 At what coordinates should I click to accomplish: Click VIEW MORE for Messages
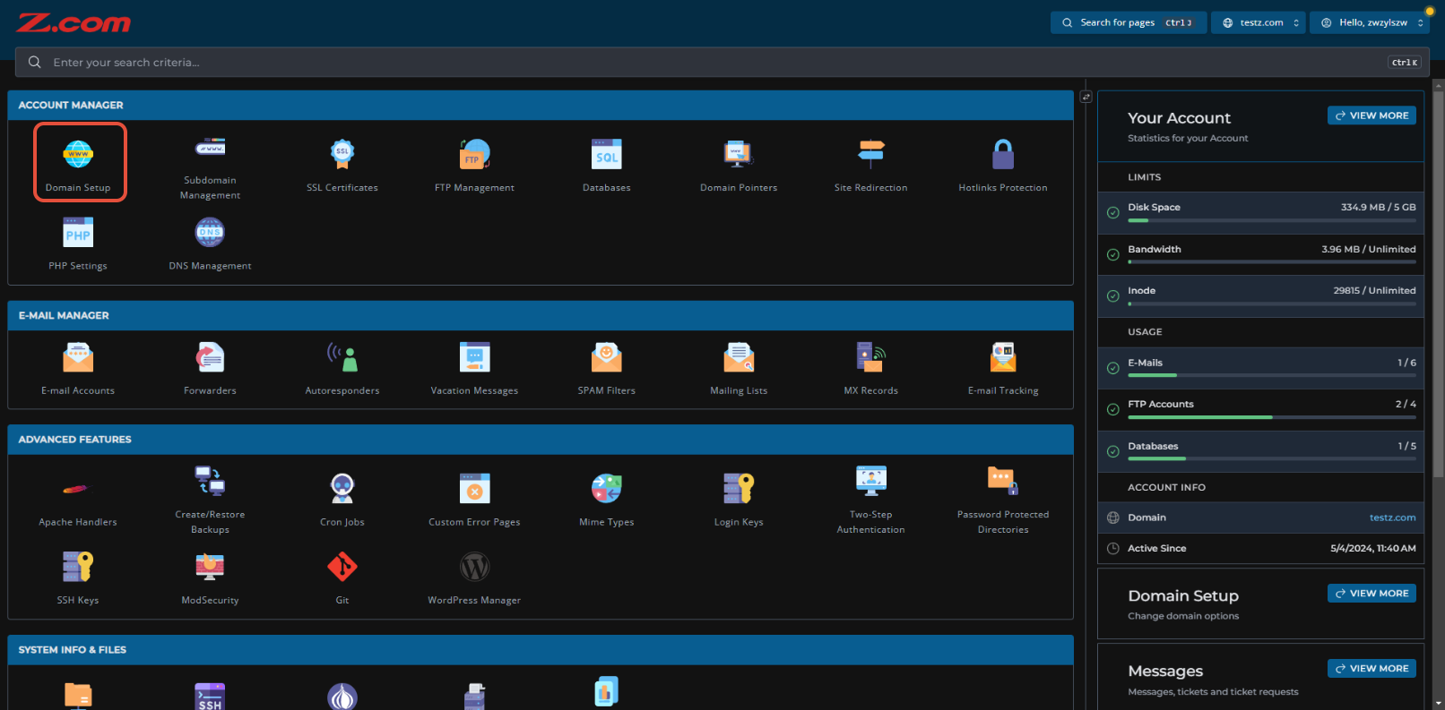(1371, 669)
